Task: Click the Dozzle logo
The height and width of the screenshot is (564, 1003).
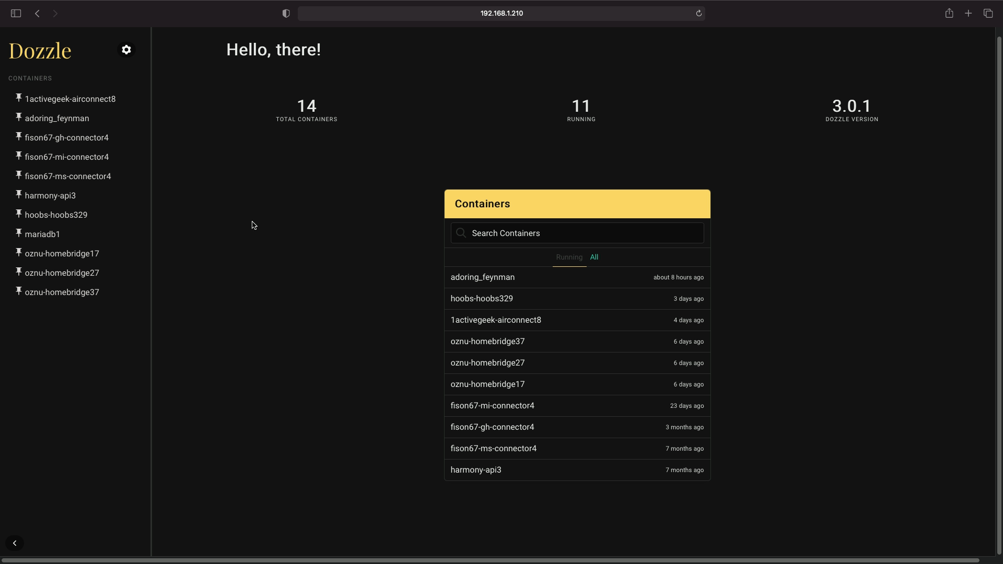Action: coord(40,51)
